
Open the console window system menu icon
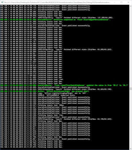[2, 2]
